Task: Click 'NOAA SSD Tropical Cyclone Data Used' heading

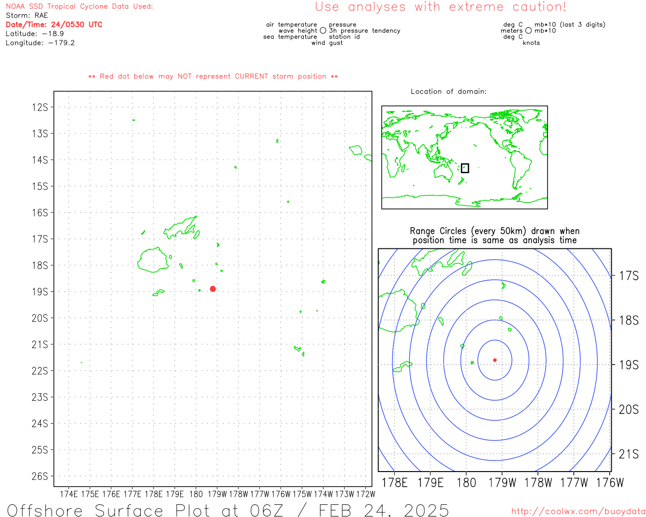Action: coord(79,7)
